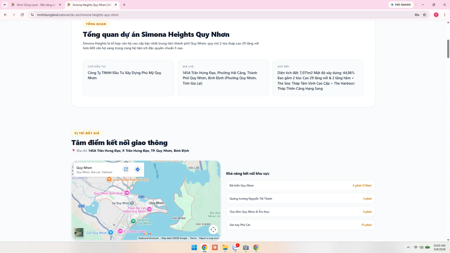Screen dimensions: 450x253
Task: Open the Wi-Fi network settings icon
Action: click(415, 247)
